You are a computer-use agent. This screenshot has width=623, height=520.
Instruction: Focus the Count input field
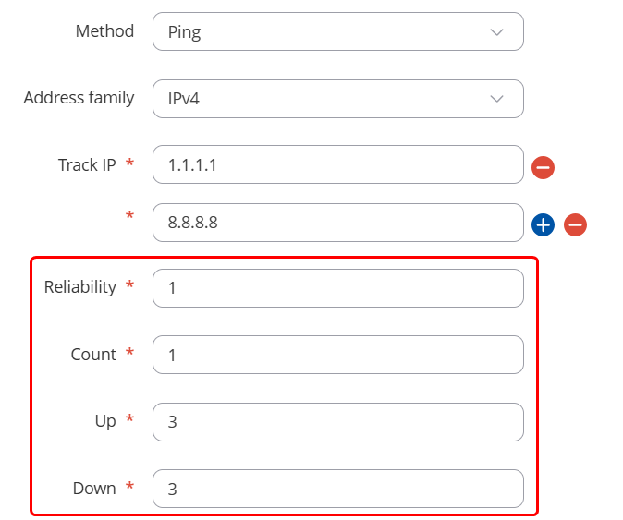pos(337,355)
